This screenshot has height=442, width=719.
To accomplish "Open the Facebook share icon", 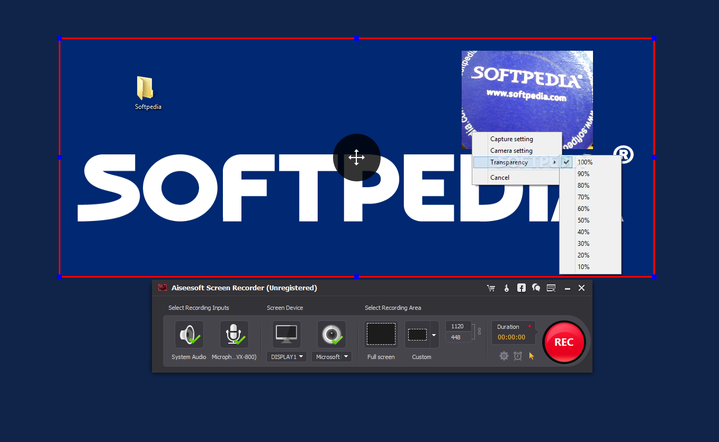I will click(x=522, y=288).
